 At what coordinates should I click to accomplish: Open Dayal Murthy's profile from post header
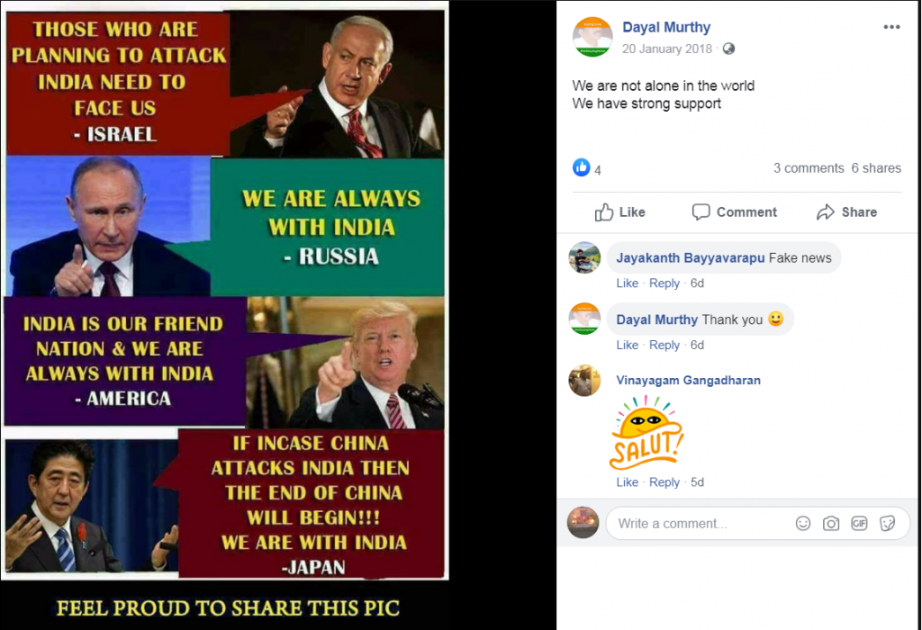(x=666, y=28)
